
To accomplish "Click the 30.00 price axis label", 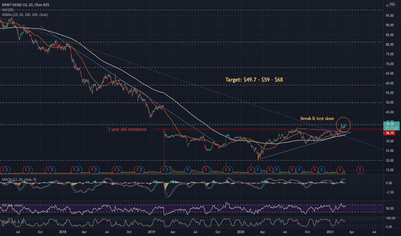I will click(390, 141).
